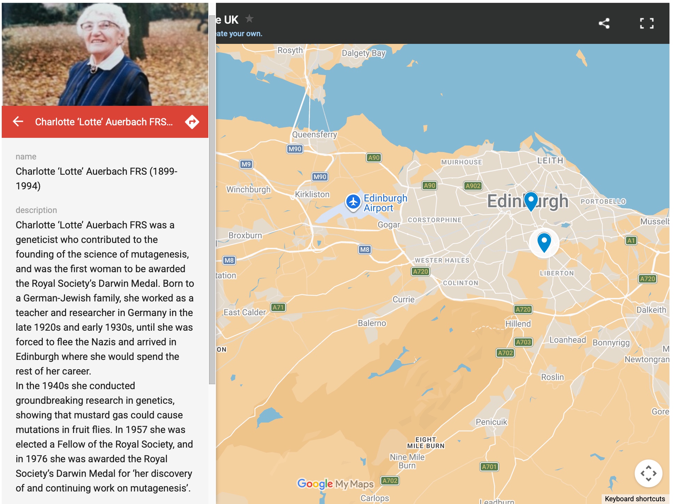Click the Edinburgh Airport map label
674x504 pixels.
[x=385, y=203]
